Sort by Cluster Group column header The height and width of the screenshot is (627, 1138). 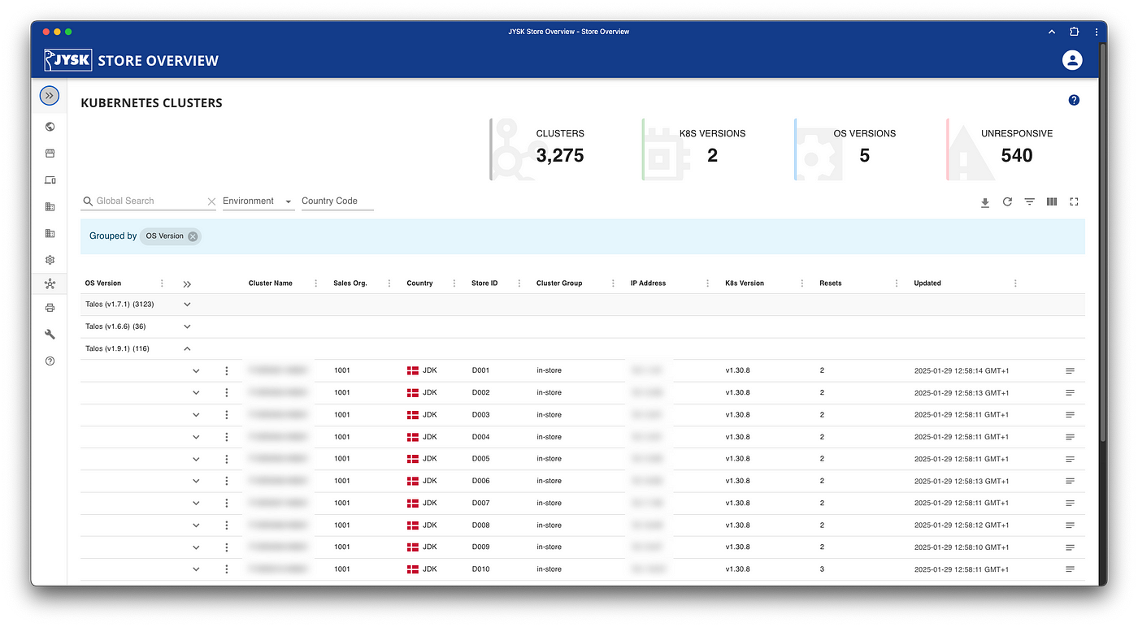(559, 283)
